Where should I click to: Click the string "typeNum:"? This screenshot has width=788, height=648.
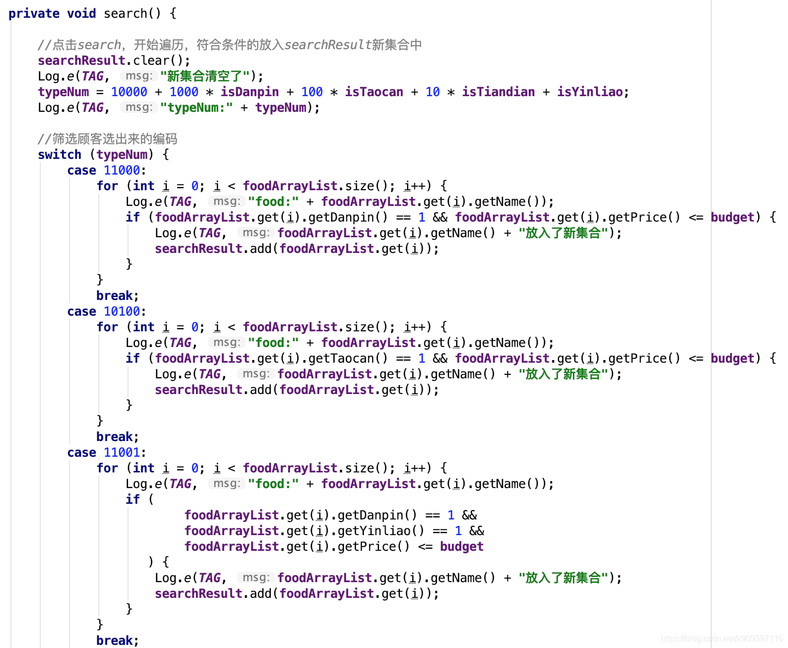click(196, 108)
